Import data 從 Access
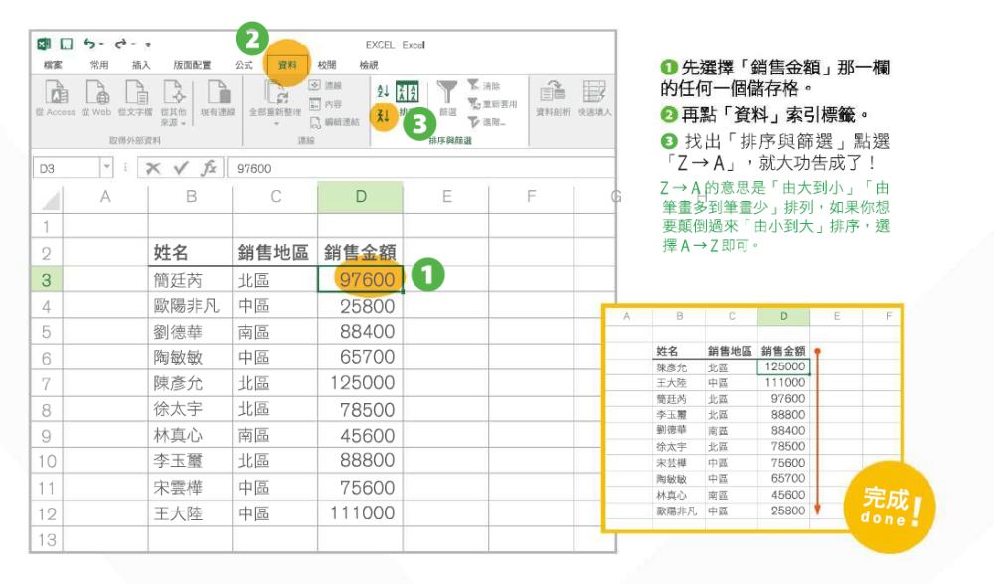 pos(56,98)
